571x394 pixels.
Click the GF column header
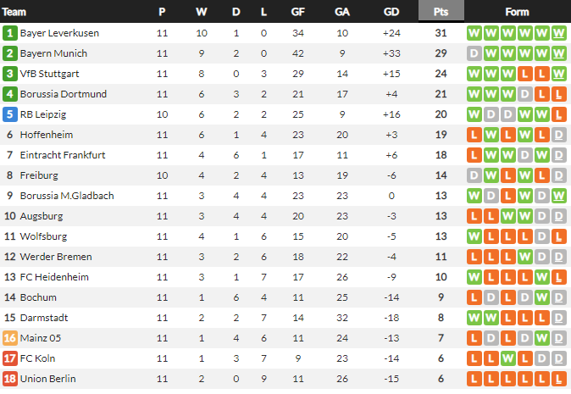(x=298, y=12)
